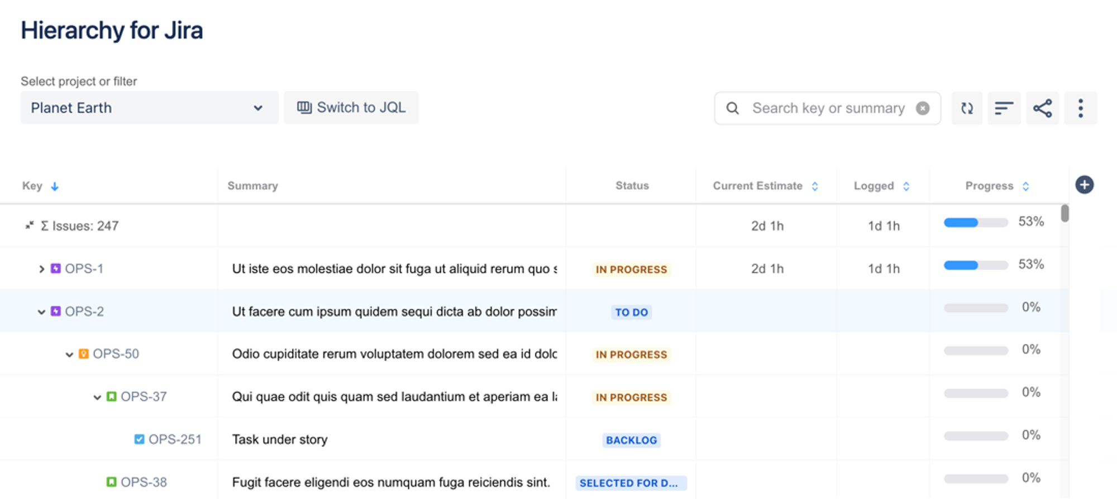This screenshot has width=1117, height=499.
Task: Click the summary starting 'Ut iste eos molestiae'
Action: point(394,268)
